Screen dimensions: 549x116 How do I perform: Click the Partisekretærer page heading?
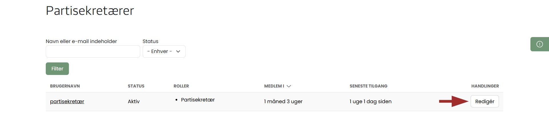coord(90,11)
